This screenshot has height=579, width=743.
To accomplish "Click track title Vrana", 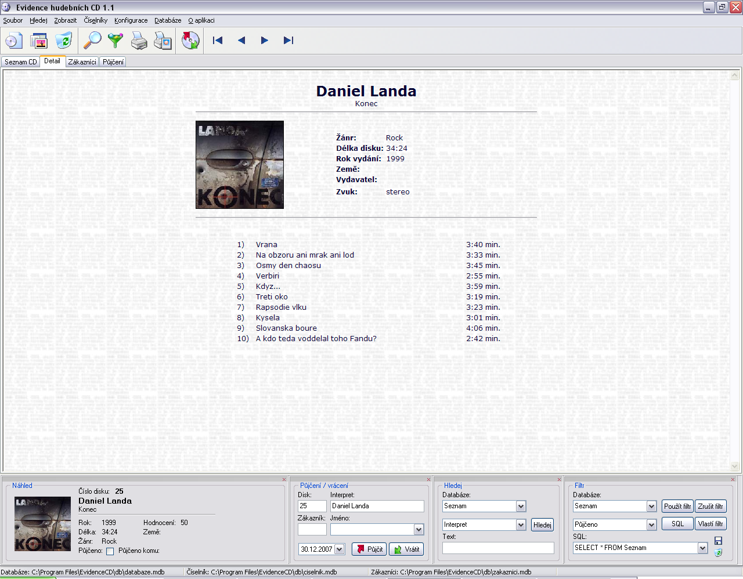I will 266,245.
